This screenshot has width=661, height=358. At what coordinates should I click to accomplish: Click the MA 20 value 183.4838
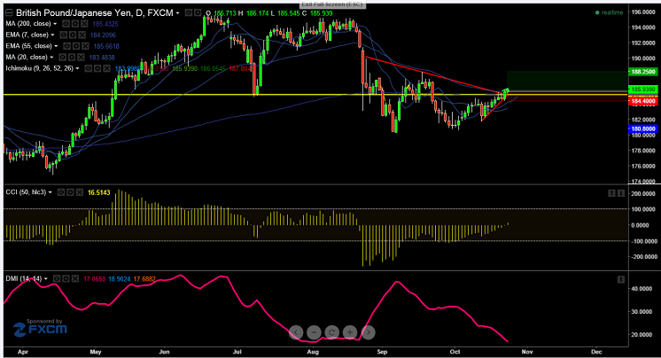pos(102,57)
